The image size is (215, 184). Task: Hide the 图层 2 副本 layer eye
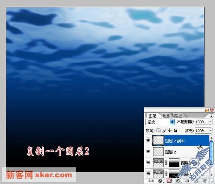(148, 140)
